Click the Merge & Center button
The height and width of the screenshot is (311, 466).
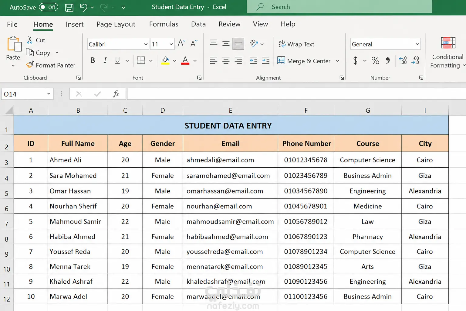point(304,61)
